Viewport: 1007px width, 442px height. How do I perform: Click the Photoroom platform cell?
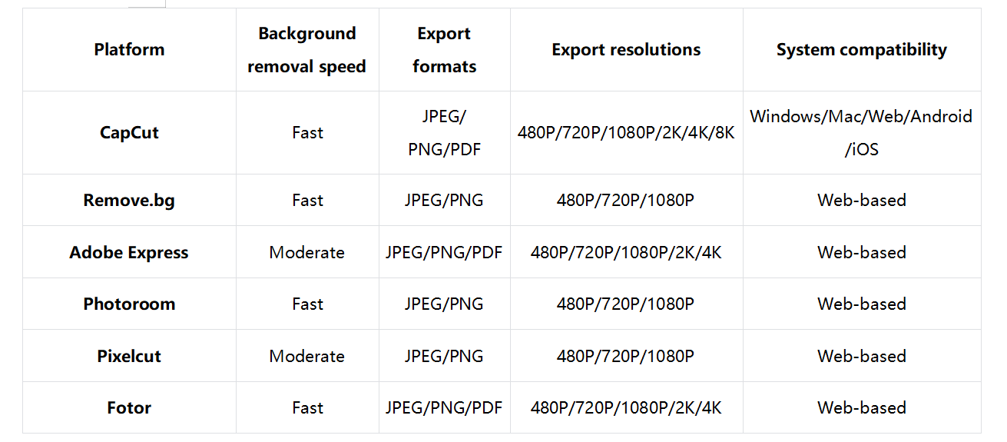pyautogui.click(x=129, y=304)
